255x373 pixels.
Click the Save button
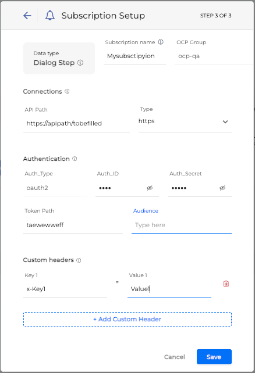coord(214,357)
